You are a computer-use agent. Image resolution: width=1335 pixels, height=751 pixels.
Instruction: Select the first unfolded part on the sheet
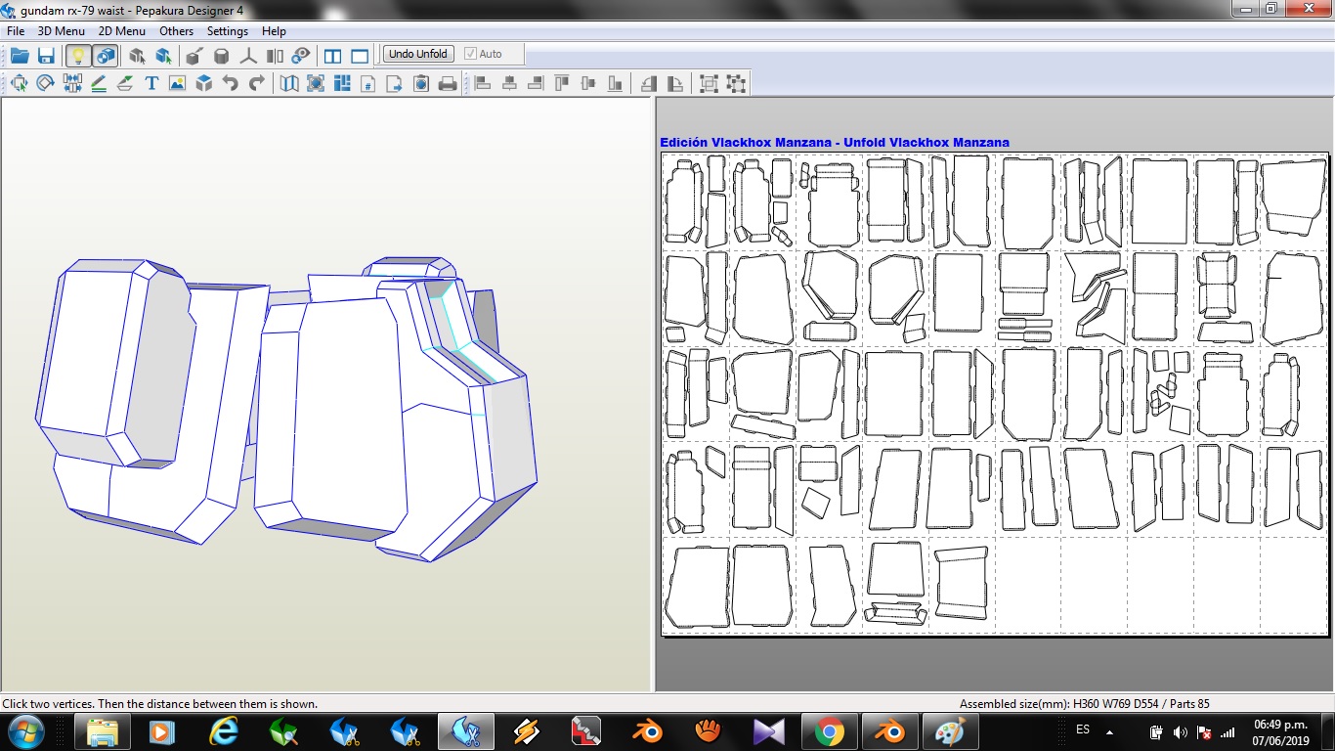684,202
